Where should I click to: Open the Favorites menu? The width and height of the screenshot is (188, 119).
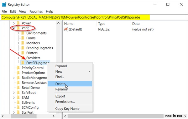pos(36,12)
